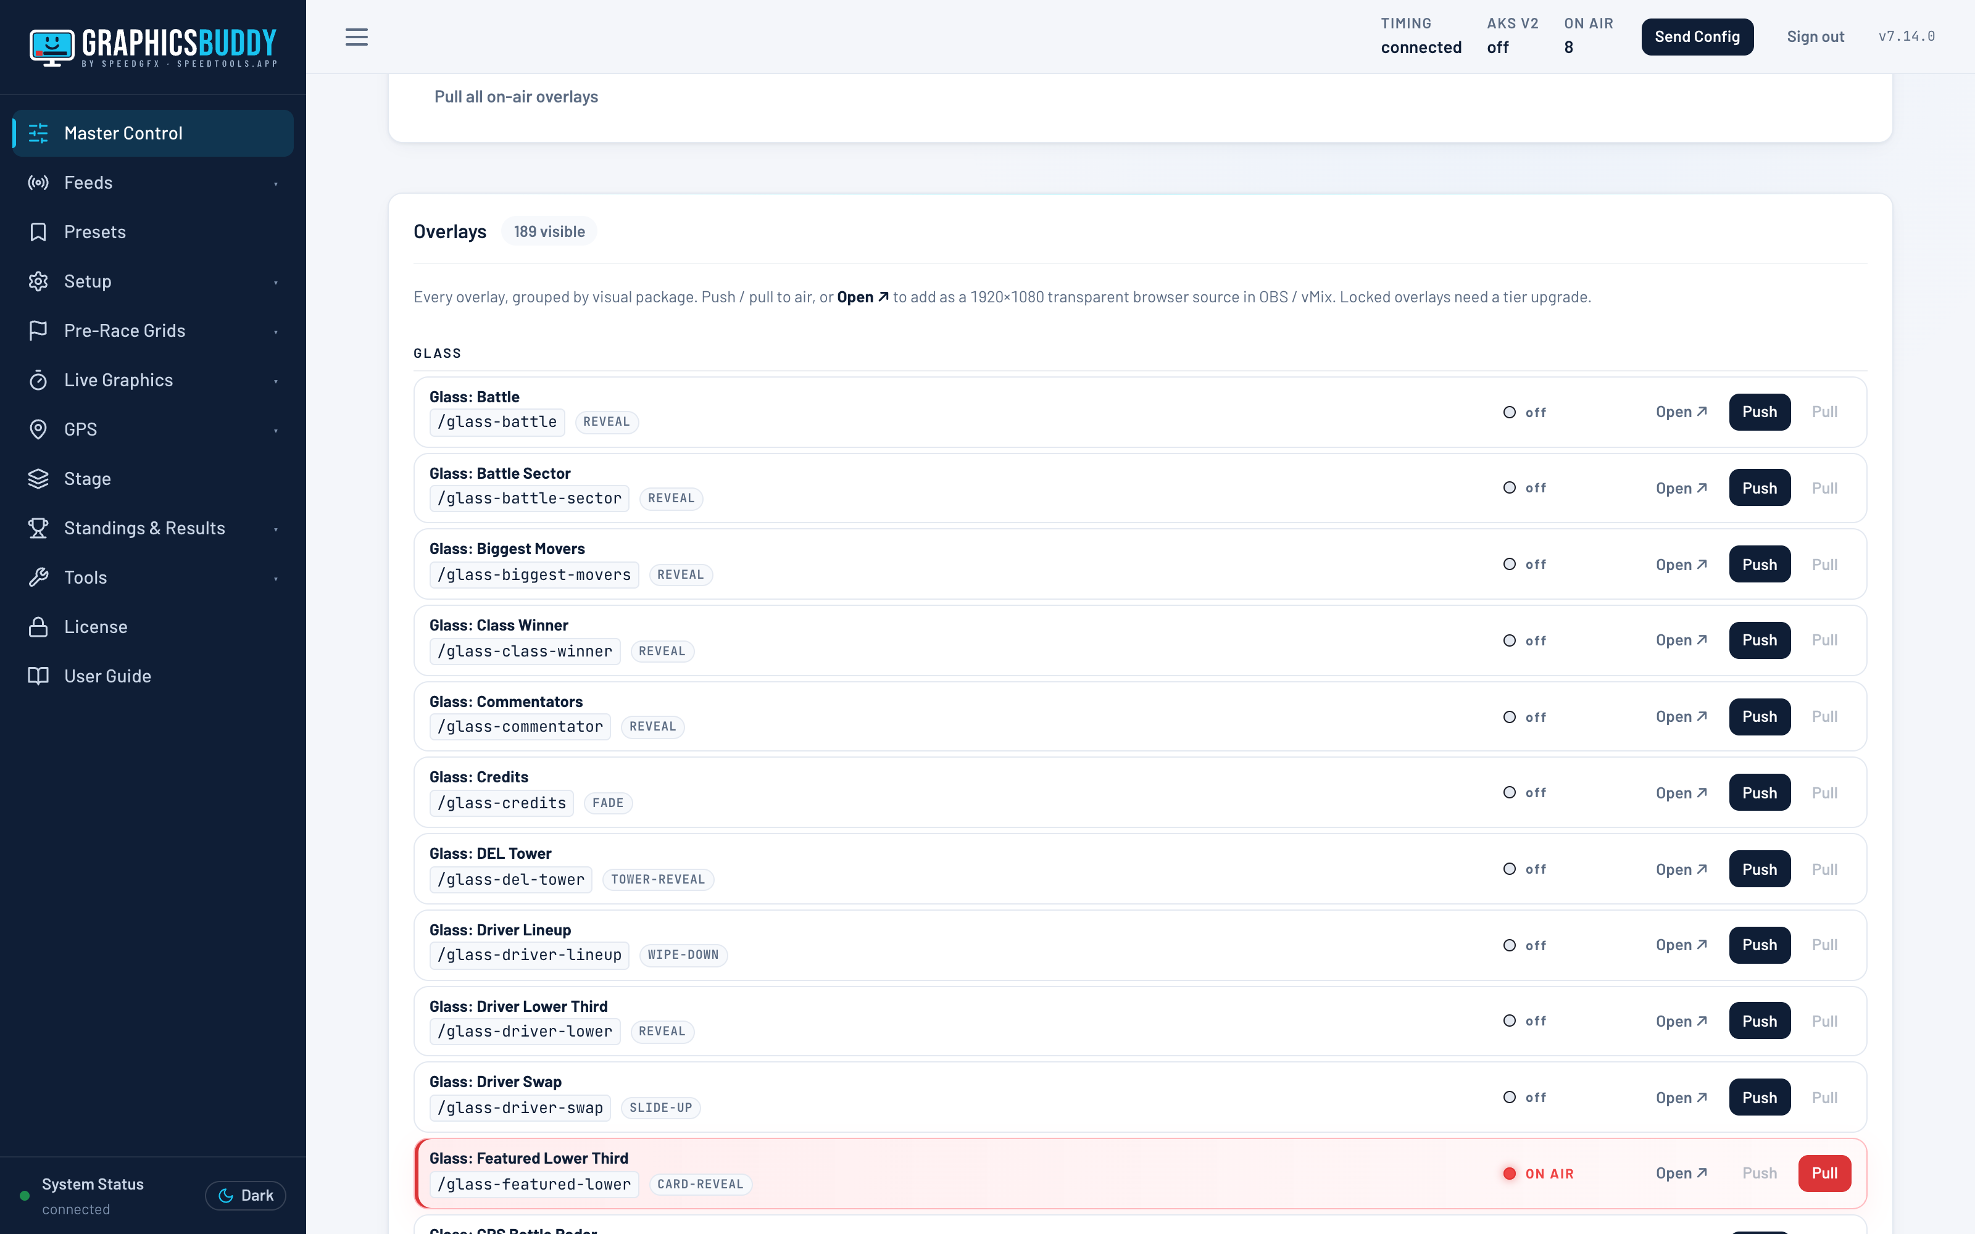Toggle the hamburger sidebar menu icon
The image size is (1975, 1234).
tap(357, 37)
